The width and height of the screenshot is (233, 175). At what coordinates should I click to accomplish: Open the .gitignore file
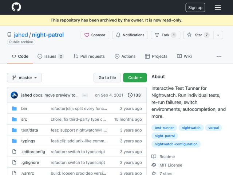30,163
